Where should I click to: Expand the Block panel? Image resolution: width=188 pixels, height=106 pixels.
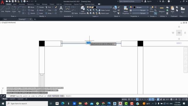[117, 16]
